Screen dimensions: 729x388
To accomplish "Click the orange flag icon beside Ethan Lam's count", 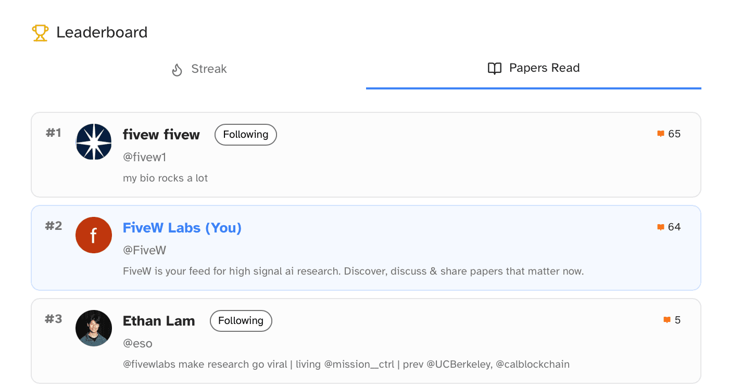I will coord(666,320).
